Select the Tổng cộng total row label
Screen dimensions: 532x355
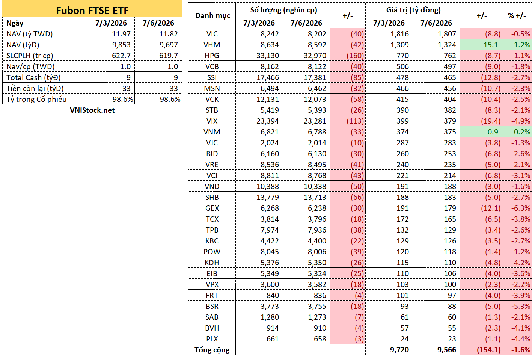(212, 350)
